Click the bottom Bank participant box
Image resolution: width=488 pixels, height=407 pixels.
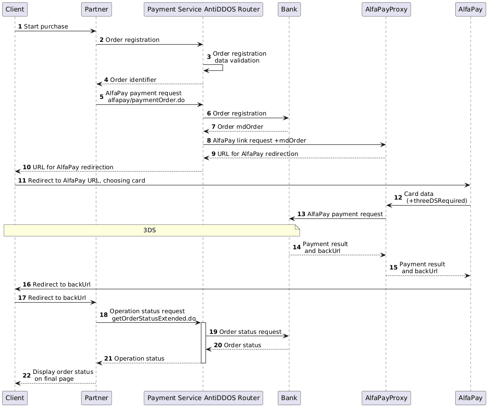[x=289, y=397]
